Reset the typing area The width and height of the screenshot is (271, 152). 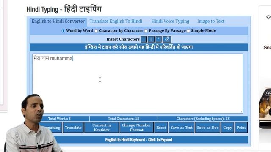pos(161,128)
